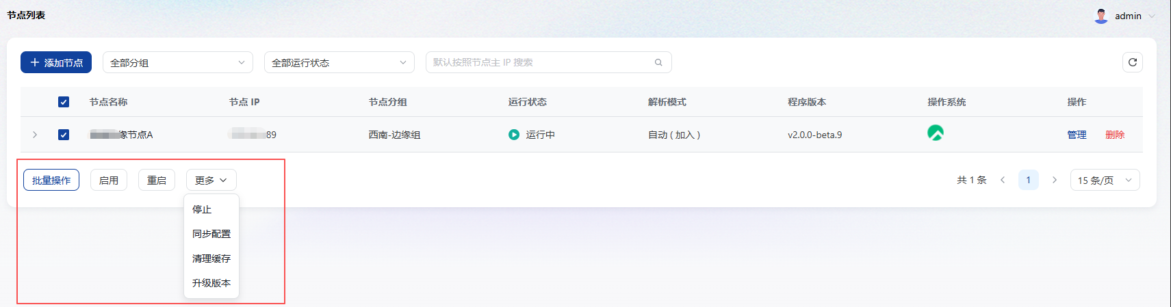Open the 全部运行状态 status dropdown
This screenshot has height=307, width=1171.
pyautogui.click(x=339, y=62)
